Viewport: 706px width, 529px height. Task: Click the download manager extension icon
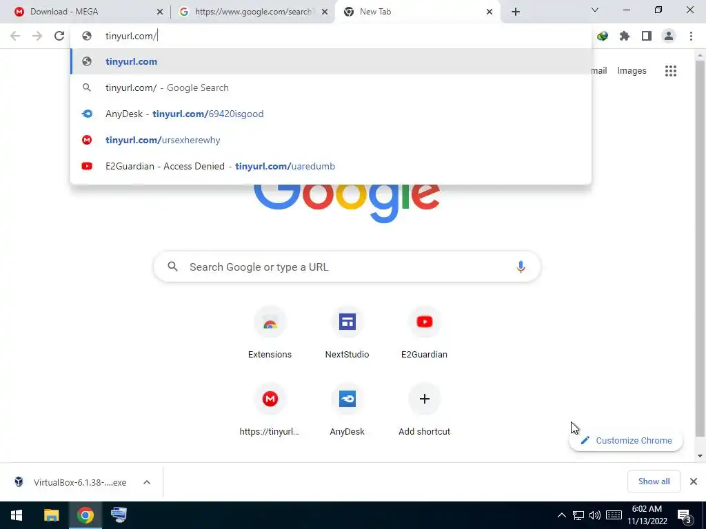(x=603, y=36)
